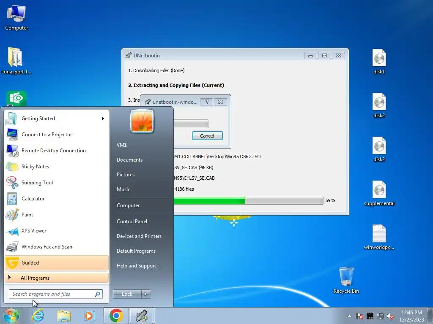Image resolution: width=433 pixels, height=324 pixels.
Task: Cancel the unetbootin-windo... dialog
Action: pyautogui.click(x=207, y=136)
